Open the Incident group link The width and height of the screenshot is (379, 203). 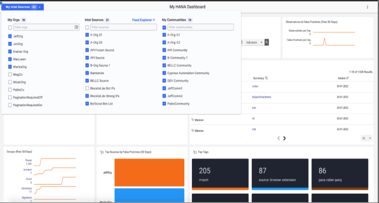(28, 170)
